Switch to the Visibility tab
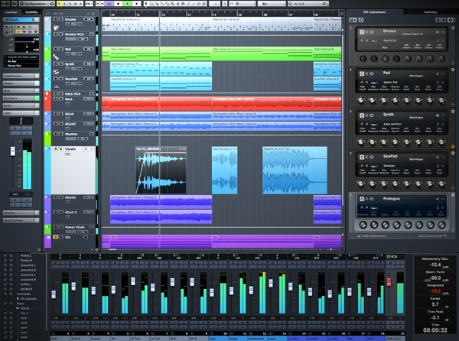Image resolution: width=459 pixels, height=341 pixels. 31,12
